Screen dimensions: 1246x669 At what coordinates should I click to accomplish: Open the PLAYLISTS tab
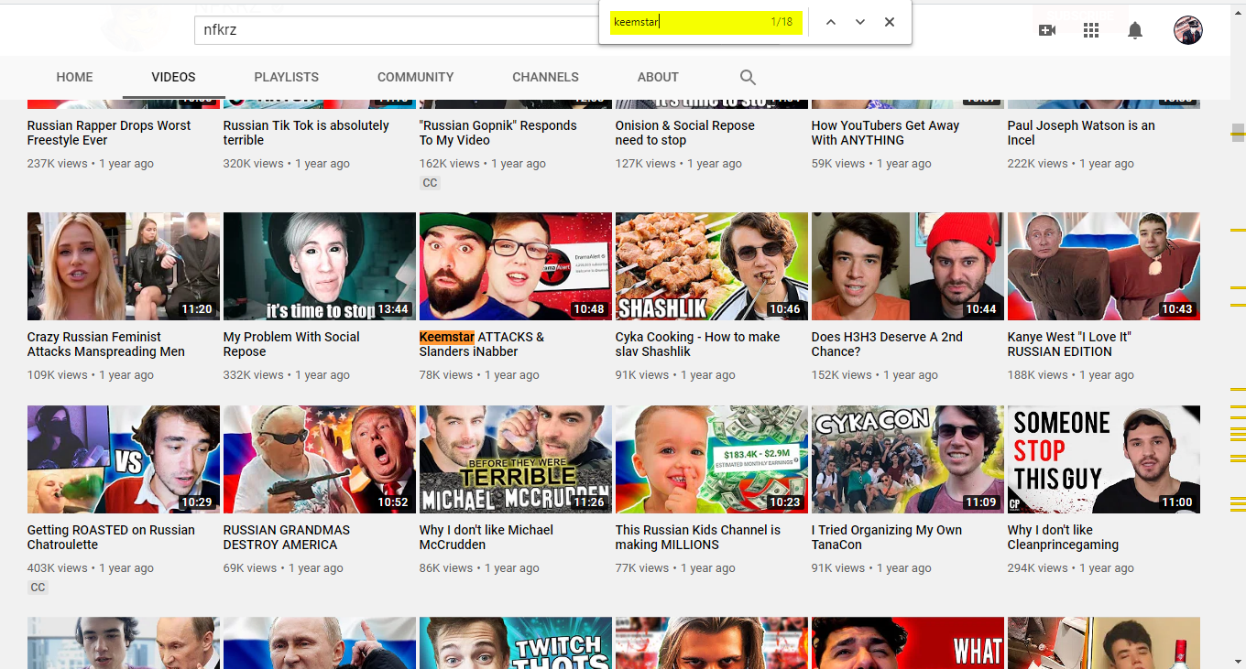[x=287, y=77]
